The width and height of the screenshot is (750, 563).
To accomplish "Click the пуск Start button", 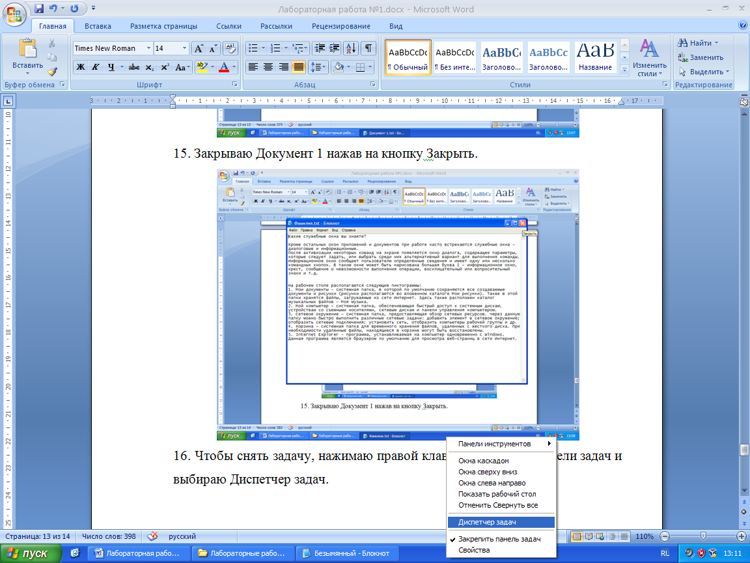I will coord(31,553).
